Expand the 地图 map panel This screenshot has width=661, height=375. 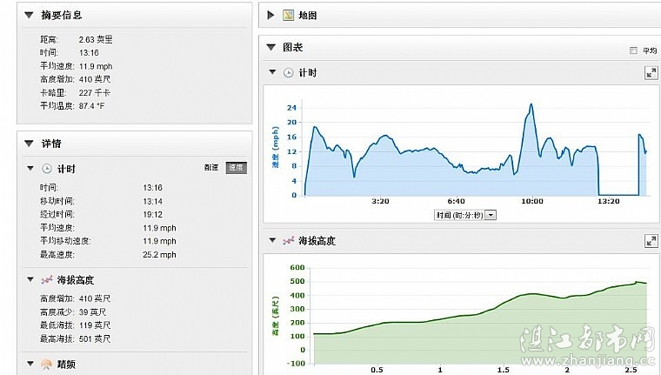(271, 16)
